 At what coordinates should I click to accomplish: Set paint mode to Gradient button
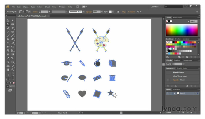pyautogui.click(x=11, y=83)
